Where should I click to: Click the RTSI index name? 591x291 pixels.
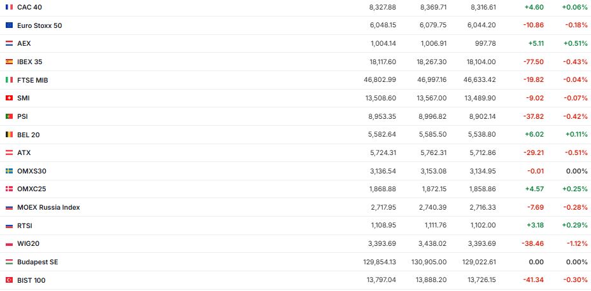[25, 226]
